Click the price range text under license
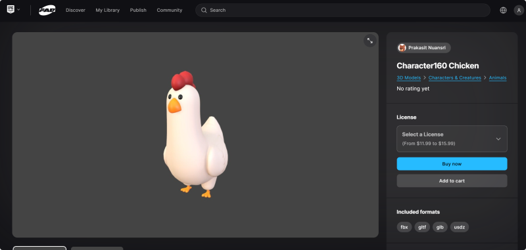This screenshot has width=526, height=250. click(429, 144)
